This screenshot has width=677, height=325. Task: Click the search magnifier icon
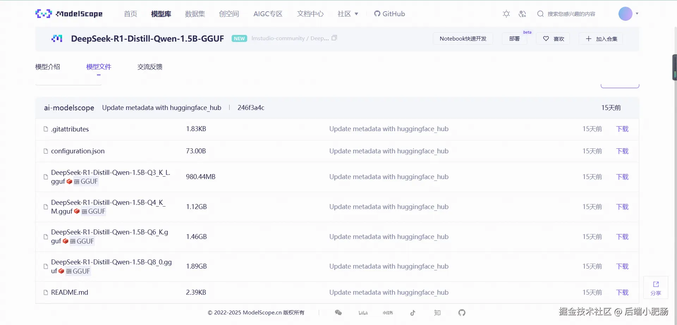click(540, 14)
